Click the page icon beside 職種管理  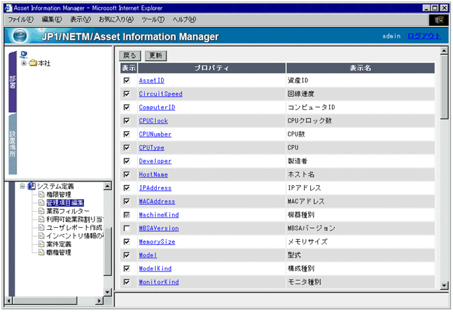(41, 252)
